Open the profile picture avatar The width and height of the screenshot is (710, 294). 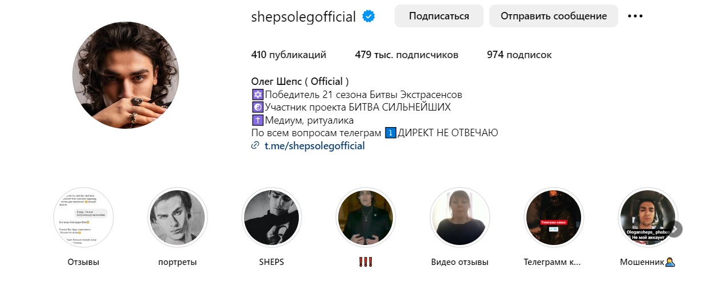(126, 75)
